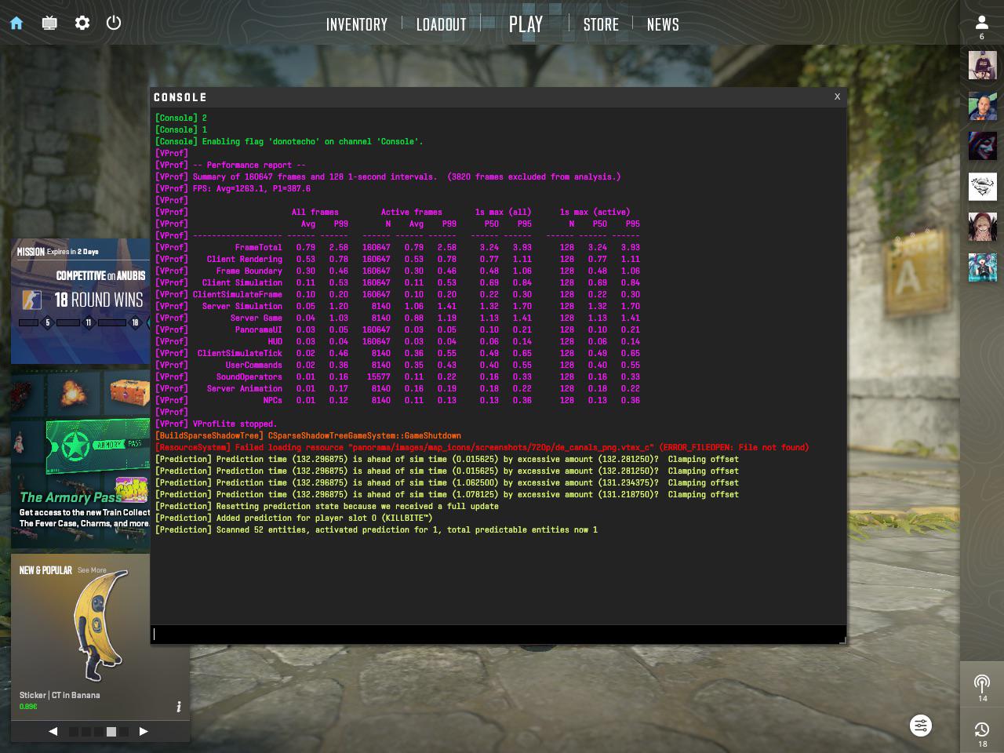
Task: Go to previous store carousel item
Action: (53, 731)
